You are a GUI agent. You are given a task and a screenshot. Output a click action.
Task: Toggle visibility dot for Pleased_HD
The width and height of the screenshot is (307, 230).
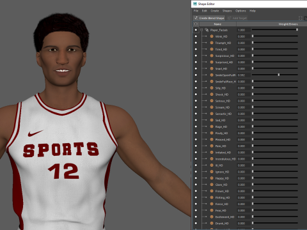pyautogui.click(x=196, y=139)
